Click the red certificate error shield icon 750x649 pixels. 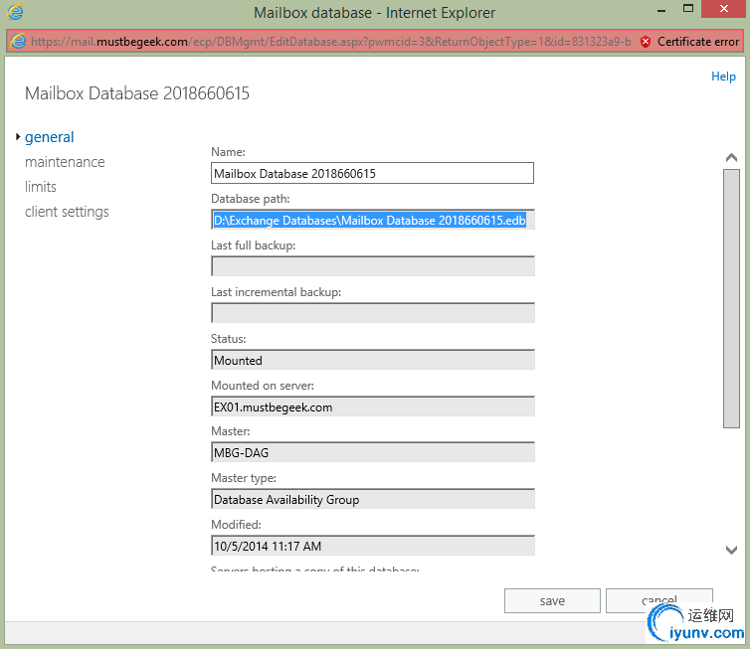tap(646, 42)
